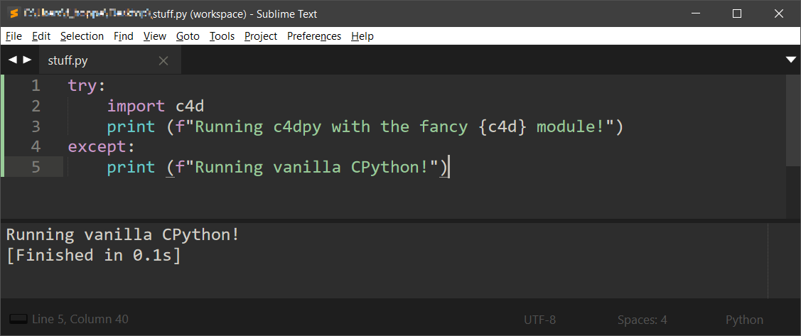The image size is (801, 336).
Task: Open the File menu
Action: pyautogui.click(x=14, y=36)
